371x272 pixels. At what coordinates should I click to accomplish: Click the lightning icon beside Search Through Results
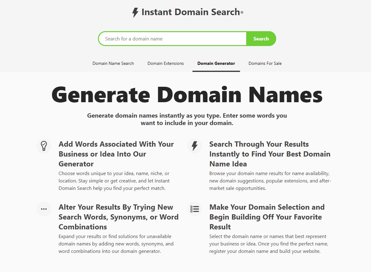coord(195,146)
